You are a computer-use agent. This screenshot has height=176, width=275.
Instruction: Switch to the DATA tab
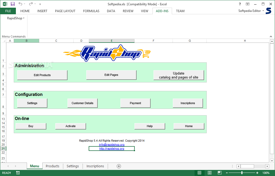111,11
